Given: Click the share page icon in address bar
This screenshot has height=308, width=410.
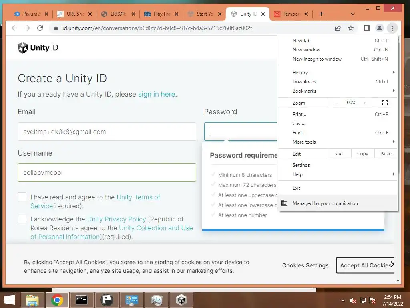Looking at the screenshot, I should click(x=338, y=28).
